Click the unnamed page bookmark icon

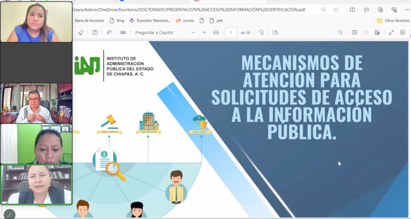[x=202, y=21]
